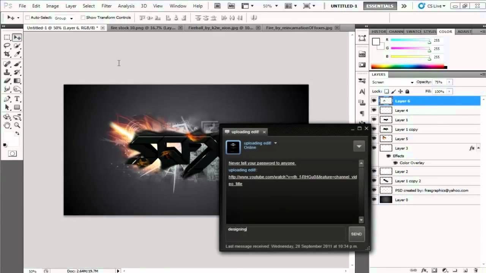Open the Auto-Select Group dropdown
This screenshot has height=273, width=486.
click(64, 18)
